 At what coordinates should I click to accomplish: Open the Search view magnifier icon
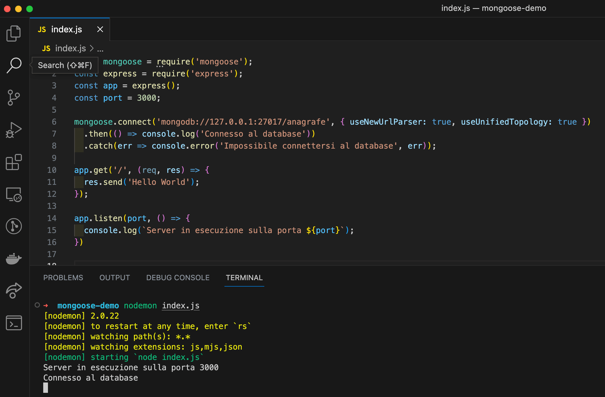[14, 66]
